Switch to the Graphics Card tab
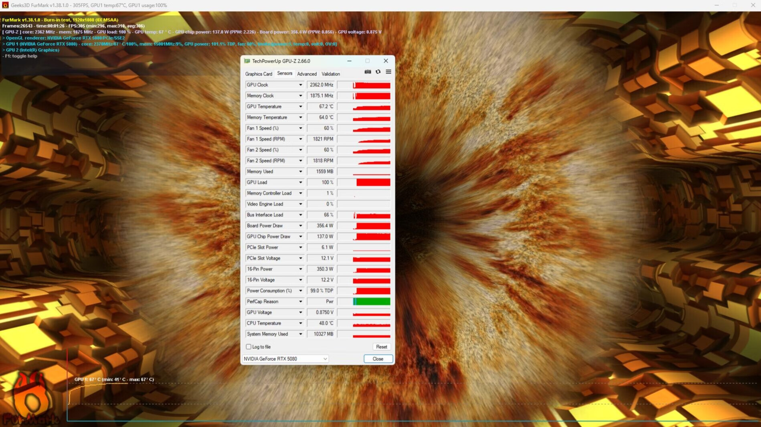761x427 pixels. point(259,74)
